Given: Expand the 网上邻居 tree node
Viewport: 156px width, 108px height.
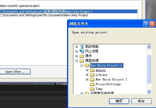Looking at the screenshot, I should pyautogui.click(x=76, y=51).
